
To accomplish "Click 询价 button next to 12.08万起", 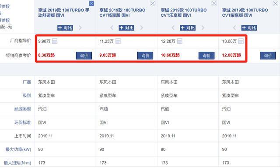I will 268,56.
